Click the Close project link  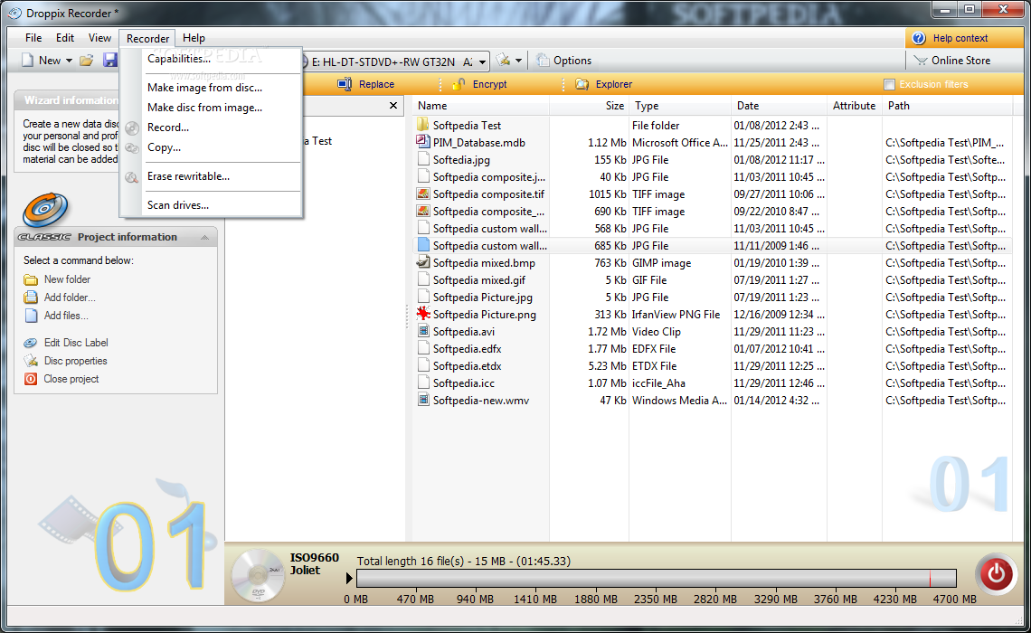click(71, 379)
